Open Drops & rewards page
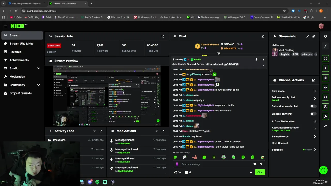This screenshot has height=186, width=331. point(22,93)
